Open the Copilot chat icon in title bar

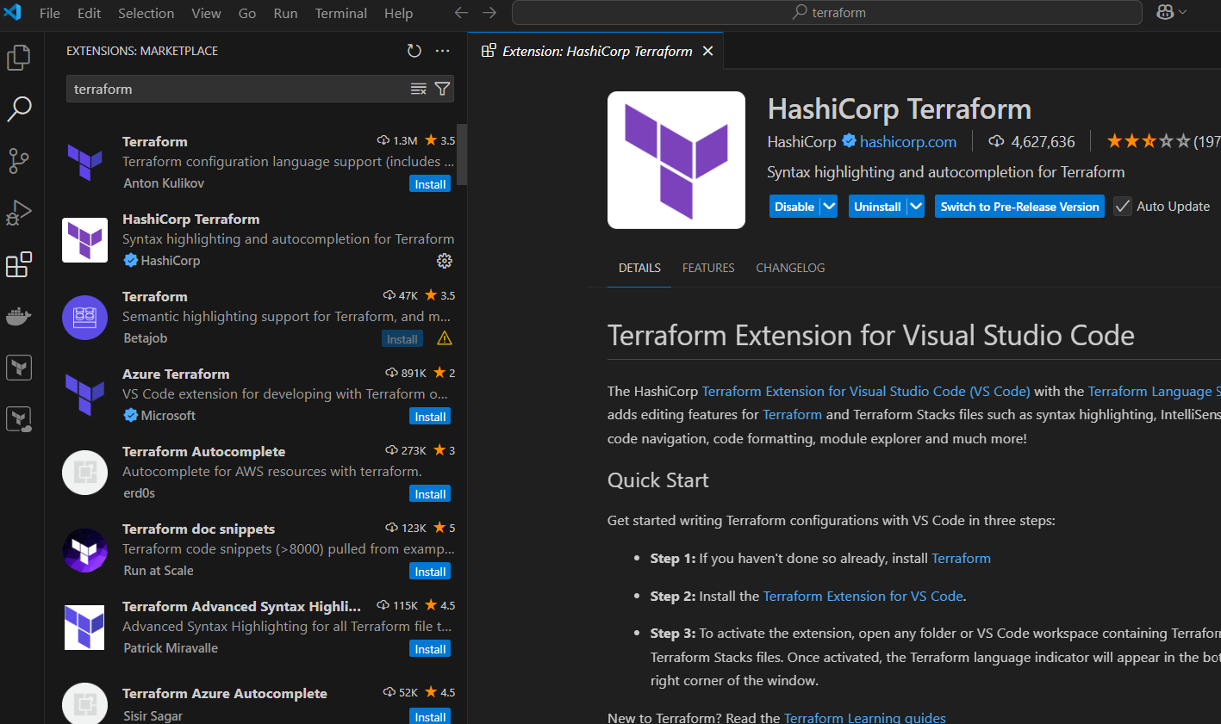tap(1165, 12)
